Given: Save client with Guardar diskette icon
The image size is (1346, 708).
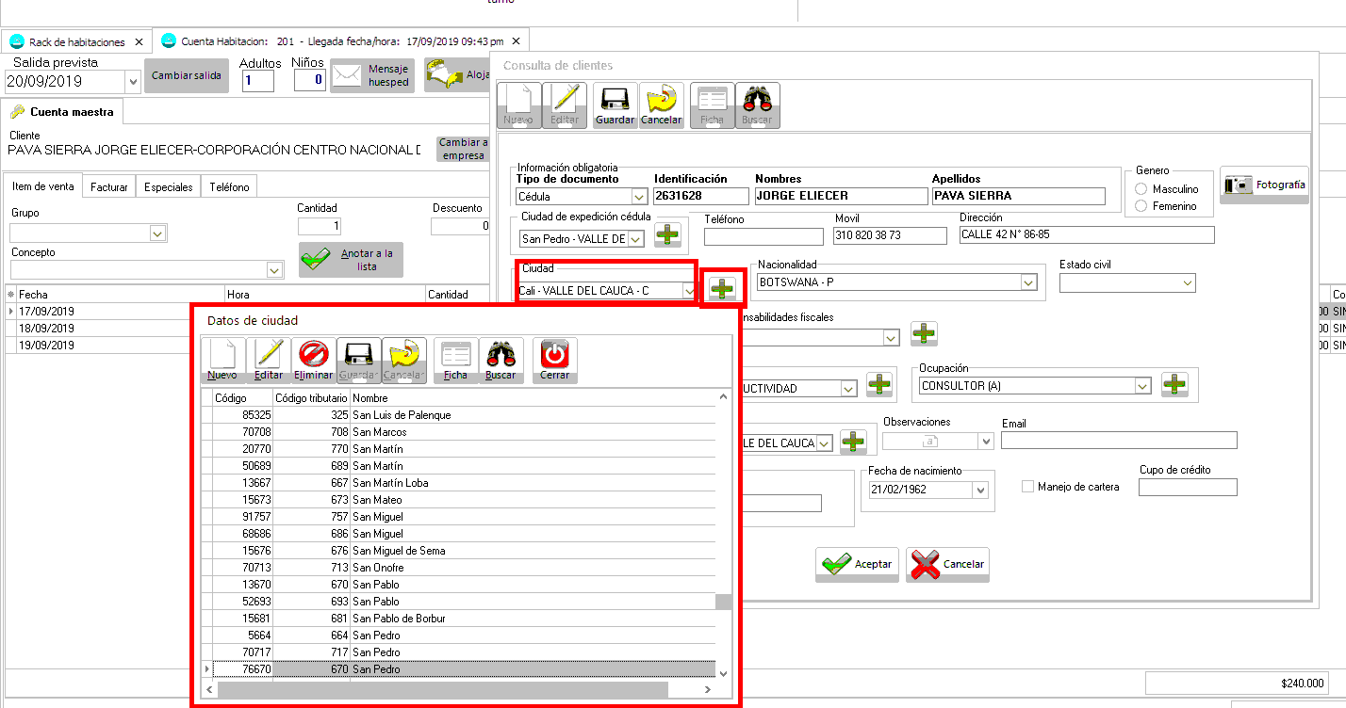Looking at the screenshot, I should pos(615,105).
